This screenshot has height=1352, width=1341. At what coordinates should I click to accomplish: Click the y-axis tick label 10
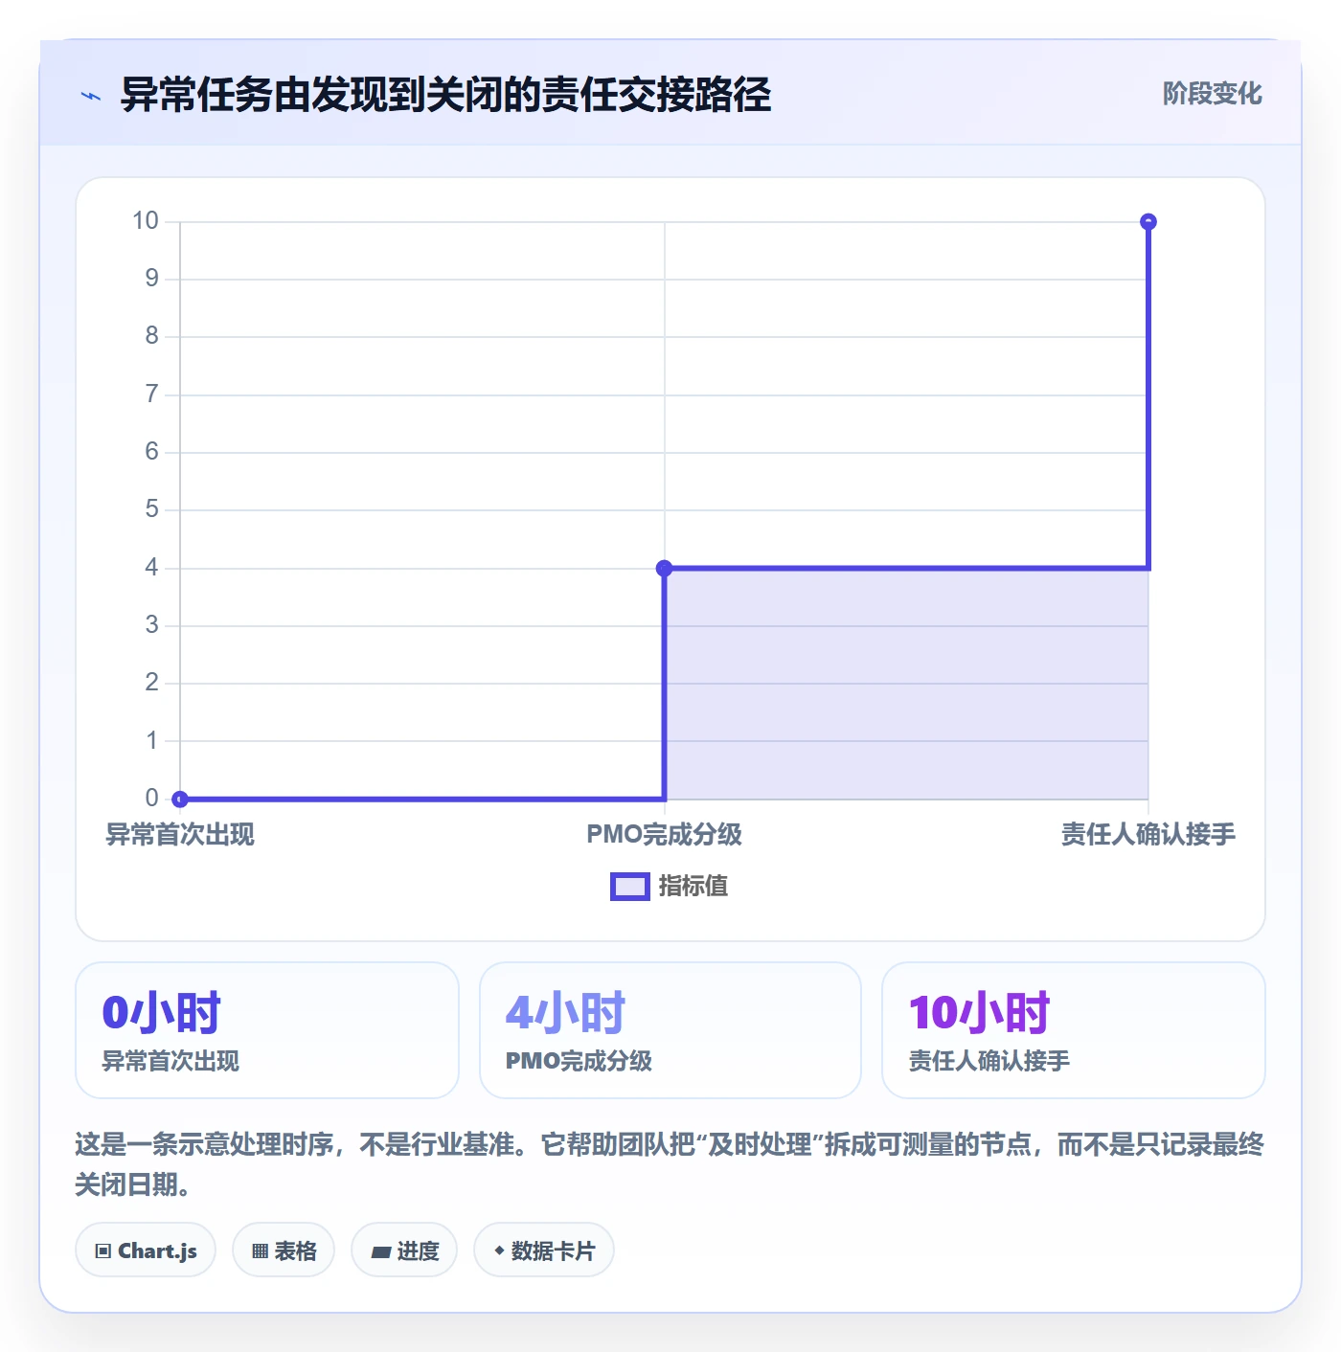pyautogui.click(x=146, y=221)
